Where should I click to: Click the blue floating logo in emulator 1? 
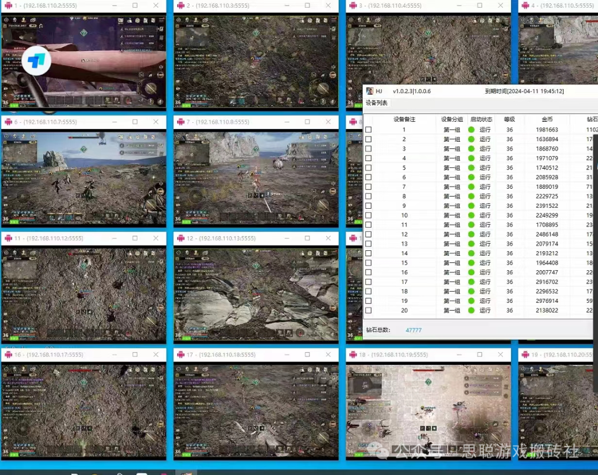(x=37, y=61)
